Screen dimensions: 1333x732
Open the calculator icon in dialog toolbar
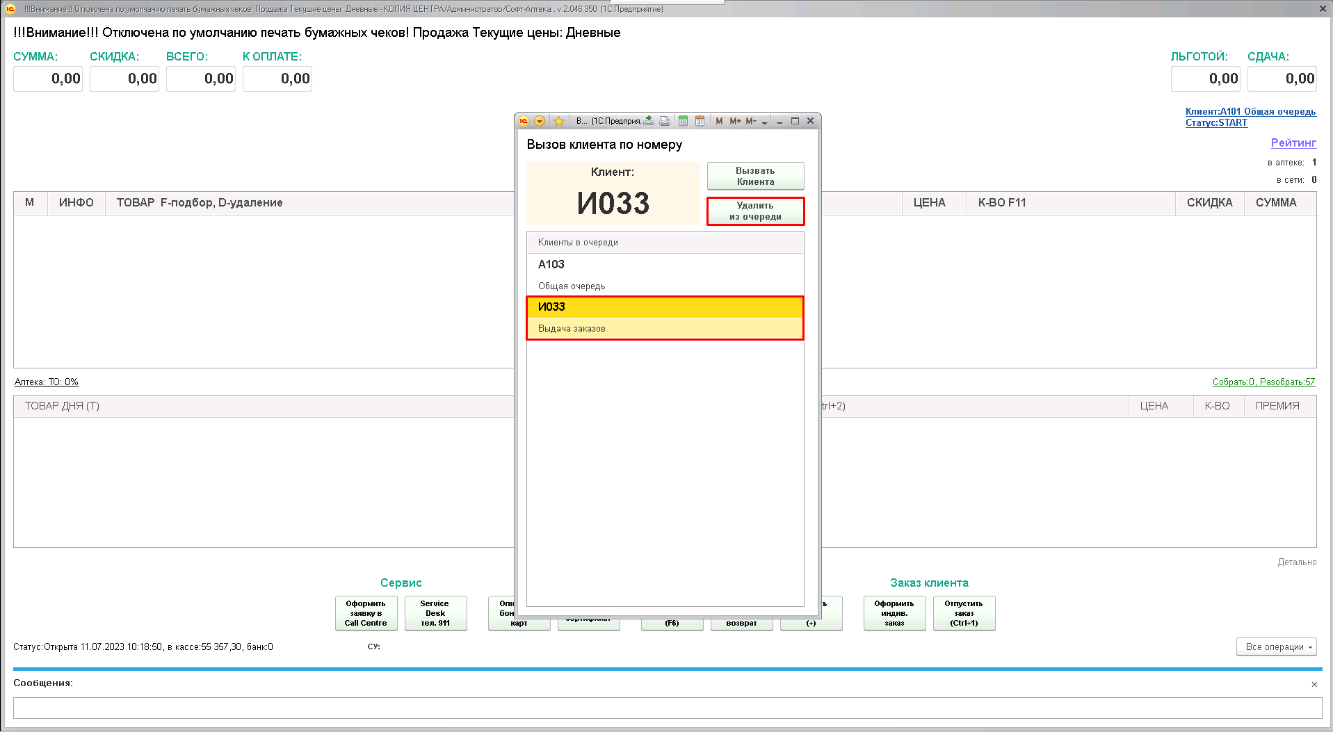coord(683,121)
